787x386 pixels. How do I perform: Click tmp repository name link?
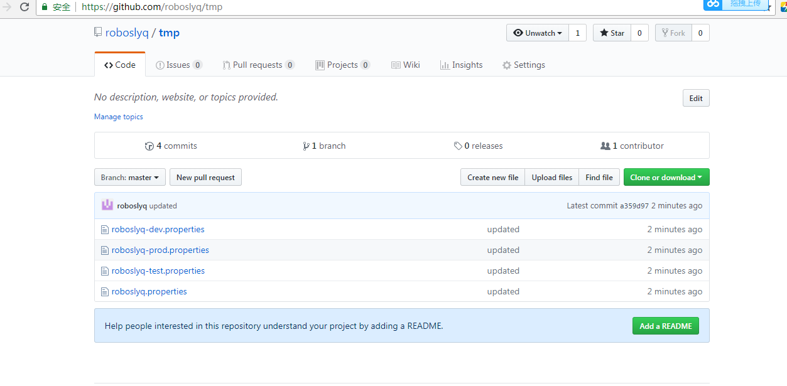click(169, 33)
